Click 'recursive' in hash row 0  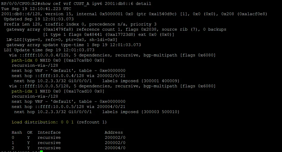pos(49,138)
